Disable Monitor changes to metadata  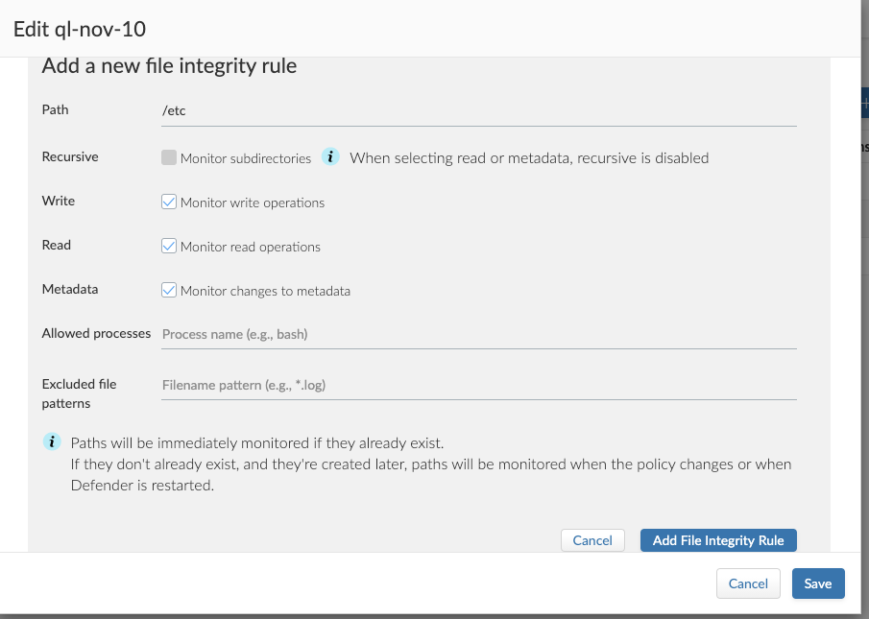pos(169,291)
